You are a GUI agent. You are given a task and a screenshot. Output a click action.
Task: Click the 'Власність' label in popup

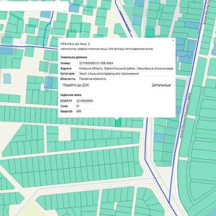(x=68, y=79)
